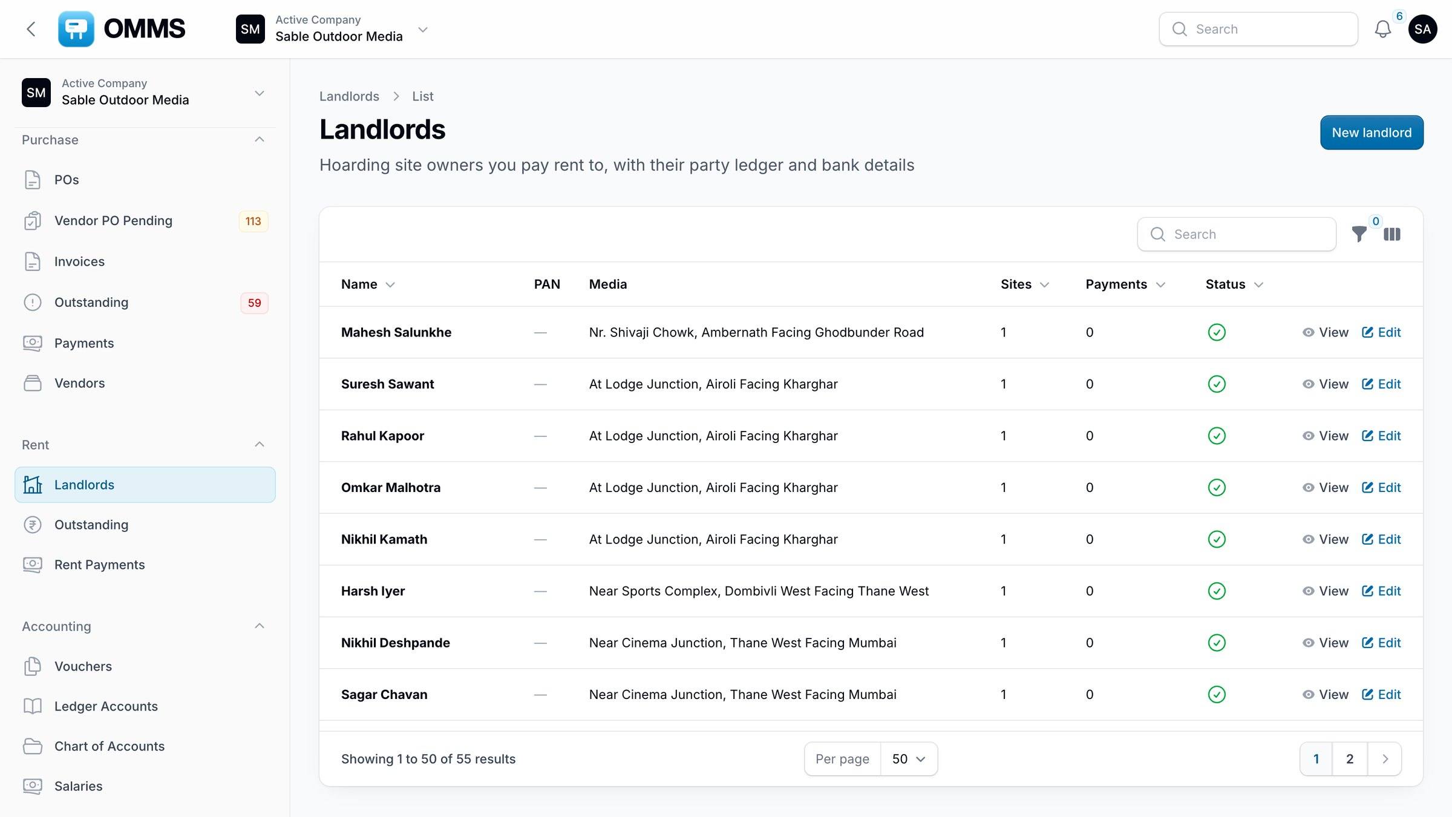Screen dimensions: 1452x817
Task: Collapse the Accounting section
Action: point(260,626)
